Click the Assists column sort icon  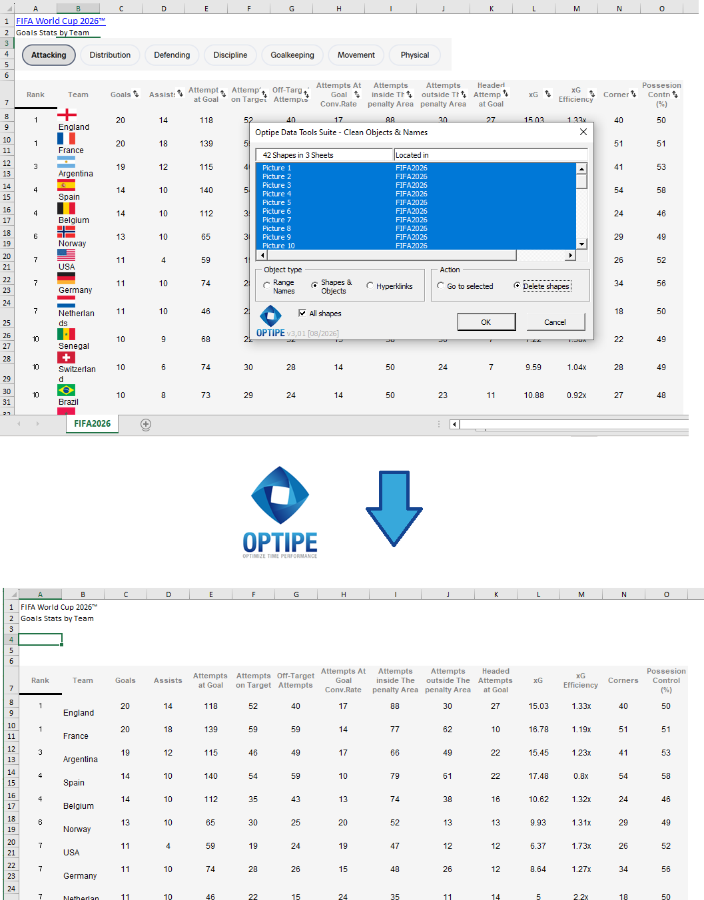[x=180, y=94]
